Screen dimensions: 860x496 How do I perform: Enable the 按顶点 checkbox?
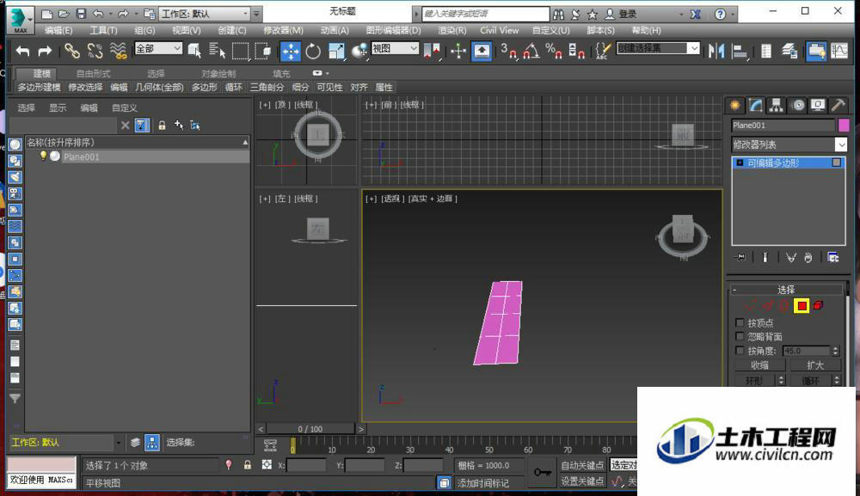740,323
